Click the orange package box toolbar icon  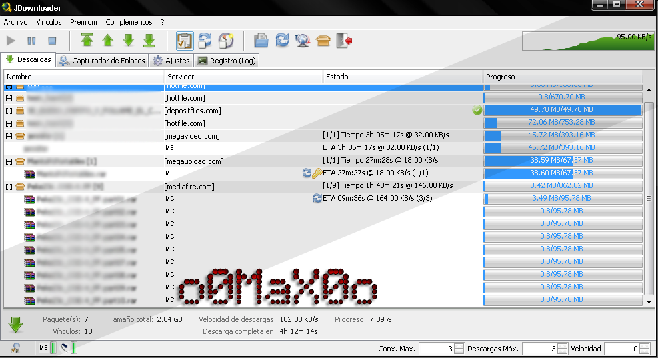tap(323, 41)
